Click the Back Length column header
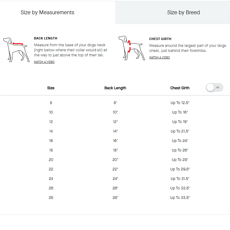230x230 pixels. (115, 88)
